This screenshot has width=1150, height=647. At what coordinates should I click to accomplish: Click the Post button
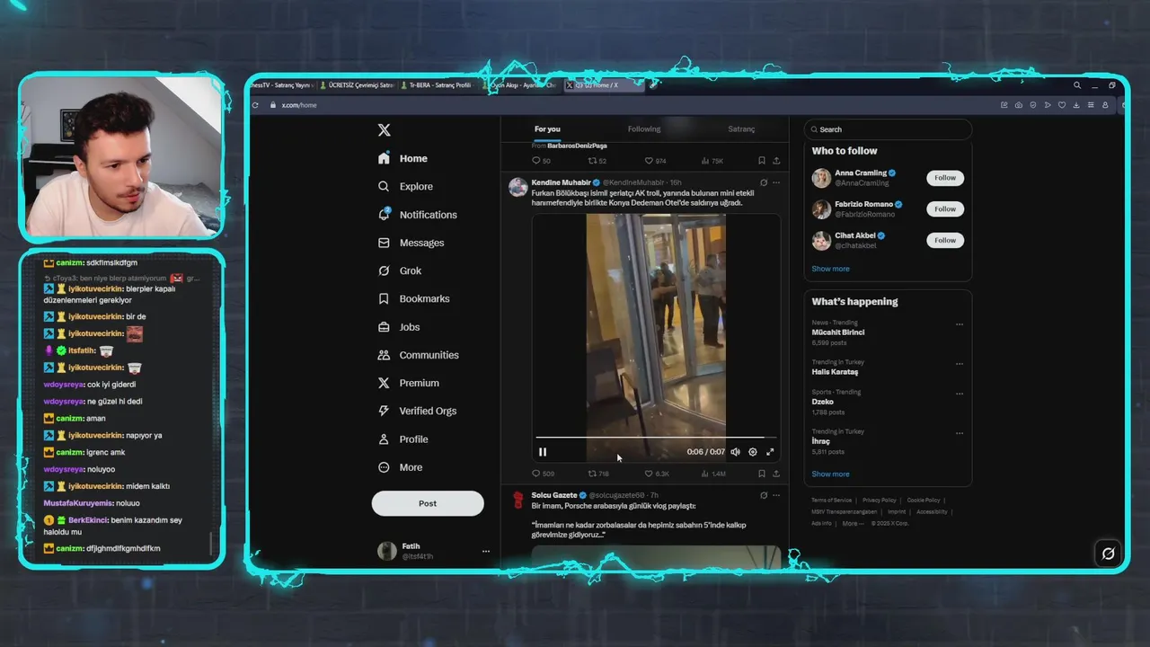point(428,503)
